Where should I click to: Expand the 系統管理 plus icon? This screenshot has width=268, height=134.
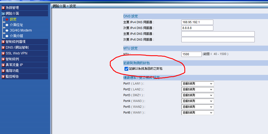pos(3,8)
